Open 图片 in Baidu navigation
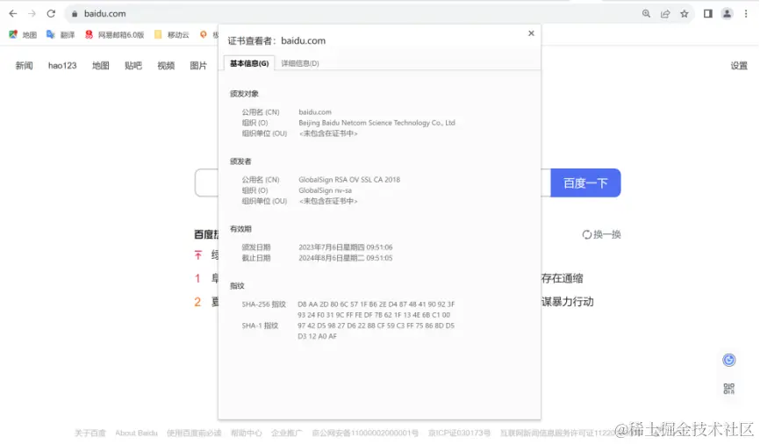This screenshot has width=760, height=444. click(x=198, y=66)
